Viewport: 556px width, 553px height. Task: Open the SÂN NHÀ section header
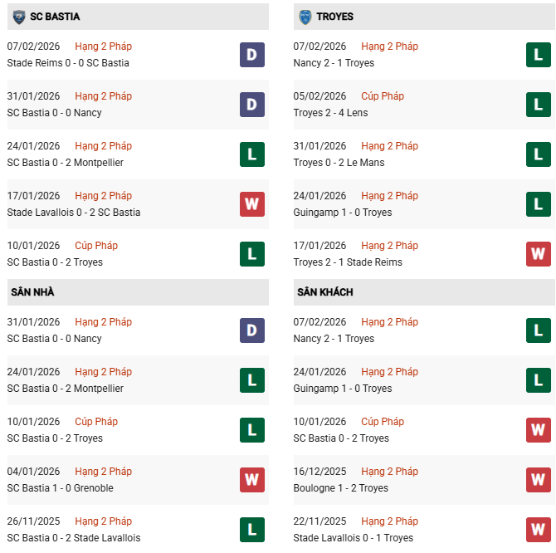(33, 292)
